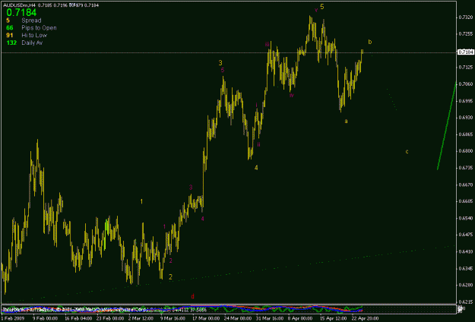This screenshot has height=322, width=475.
Task: Select the magenta wave label ii
Action: [258, 144]
